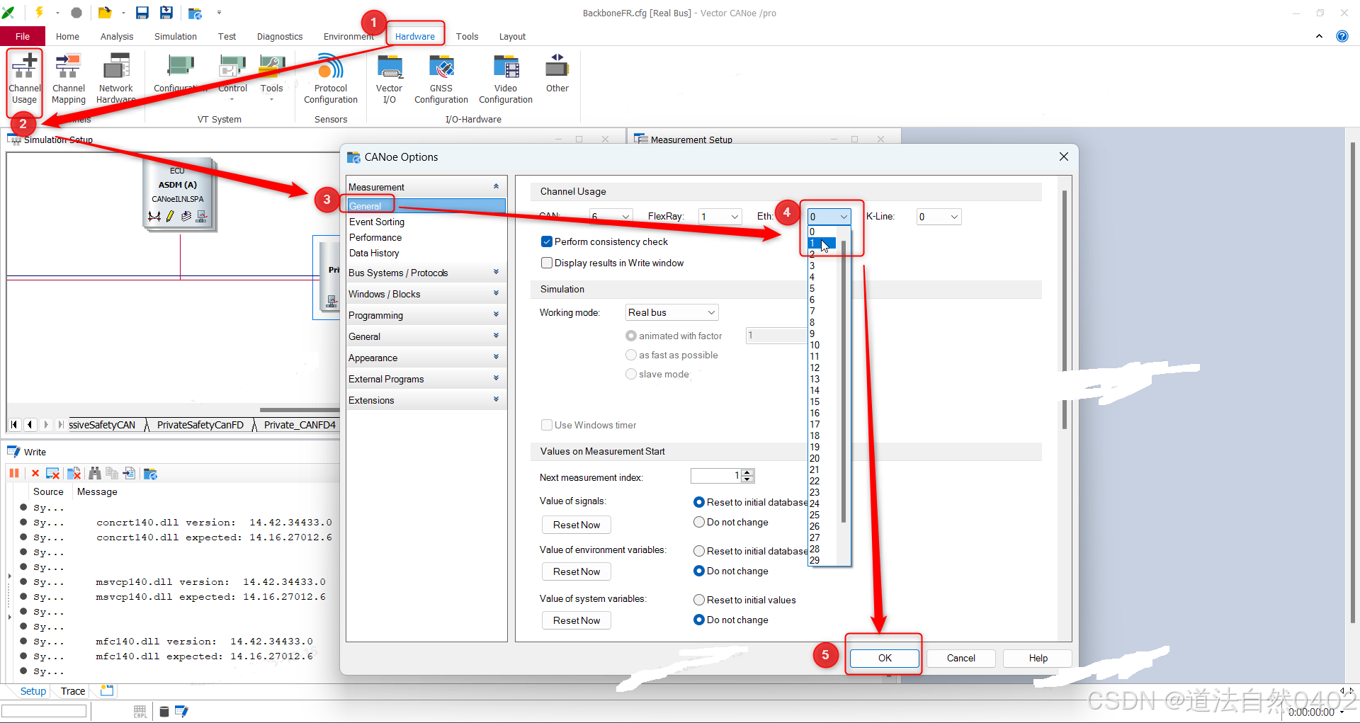Switch to the Hardware ribbon tab
Viewport: 1360px width, 723px height.
point(415,36)
